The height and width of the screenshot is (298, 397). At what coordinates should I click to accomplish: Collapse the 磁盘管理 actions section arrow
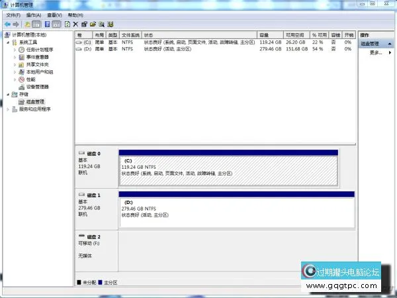tap(390, 44)
